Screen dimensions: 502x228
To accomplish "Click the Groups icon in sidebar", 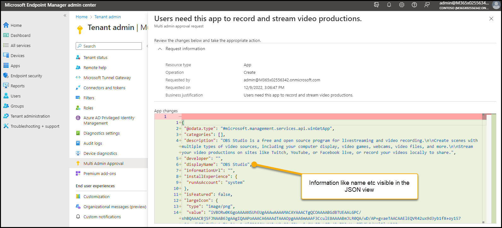I will [x=6, y=106].
